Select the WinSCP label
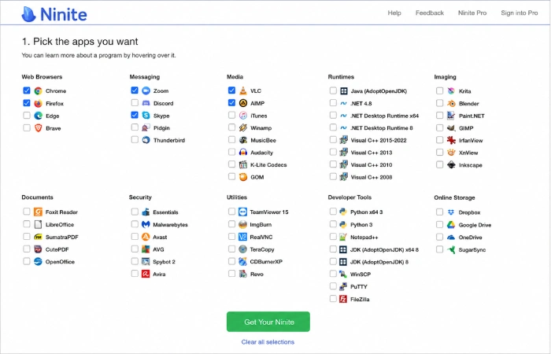This screenshot has height=354, width=551. tap(361, 275)
